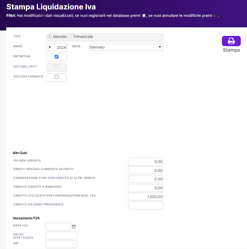
Task: Click the Versamento F24 section heading
Action: coord(26,218)
